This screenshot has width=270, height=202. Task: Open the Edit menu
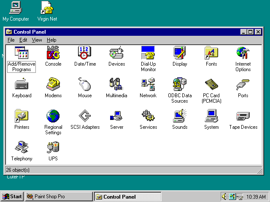(x=23, y=40)
